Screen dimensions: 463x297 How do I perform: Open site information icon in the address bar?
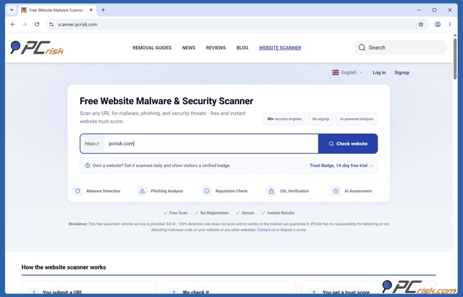click(52, 24)
